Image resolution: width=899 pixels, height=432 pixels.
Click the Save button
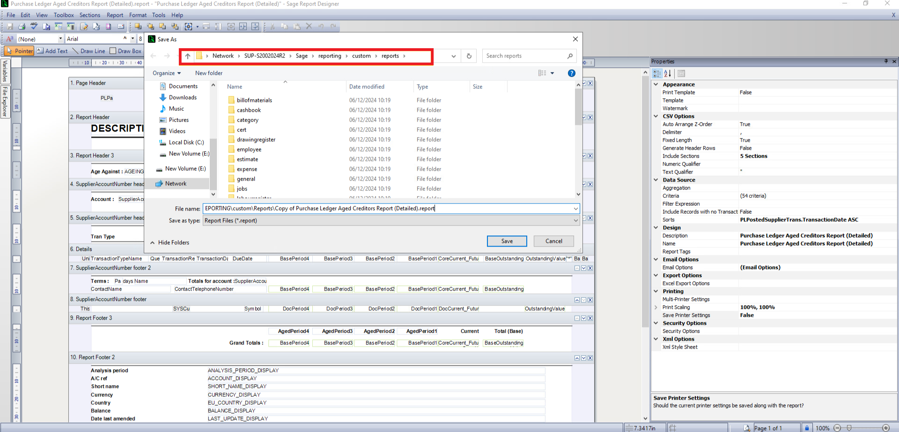[507, 241]
